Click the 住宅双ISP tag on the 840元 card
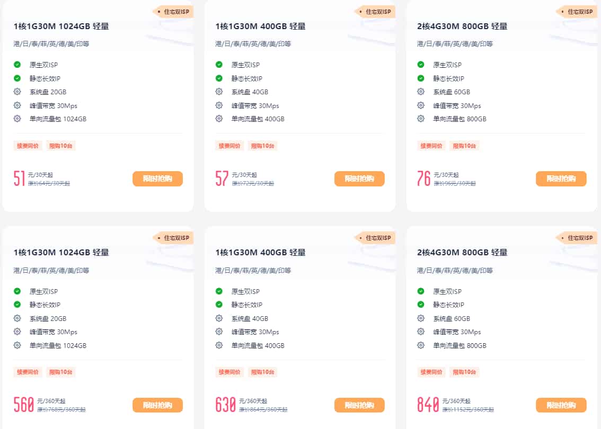The width and height of the screenshot is (601, 429). click(x=577, y=238)
